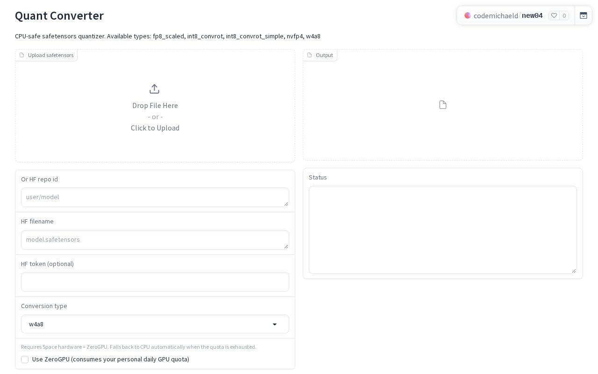
Task: Click inside the Status text area
Action: click(x=443, y=230)
